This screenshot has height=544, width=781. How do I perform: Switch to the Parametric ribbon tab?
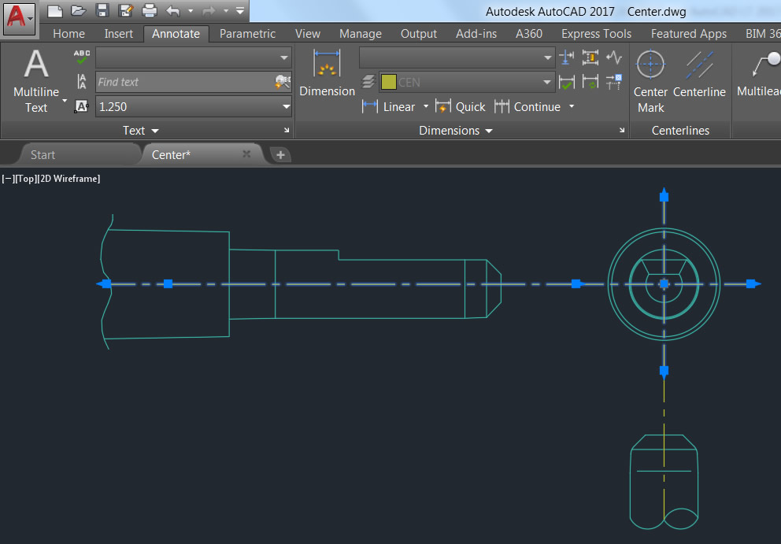[247, 33]
